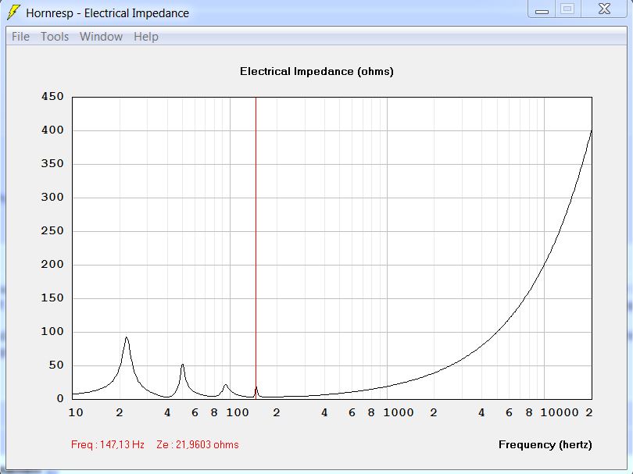Click the 'Electrical Impedance (ohms)' chart title
633x474 pixels.
coord(317,71)
